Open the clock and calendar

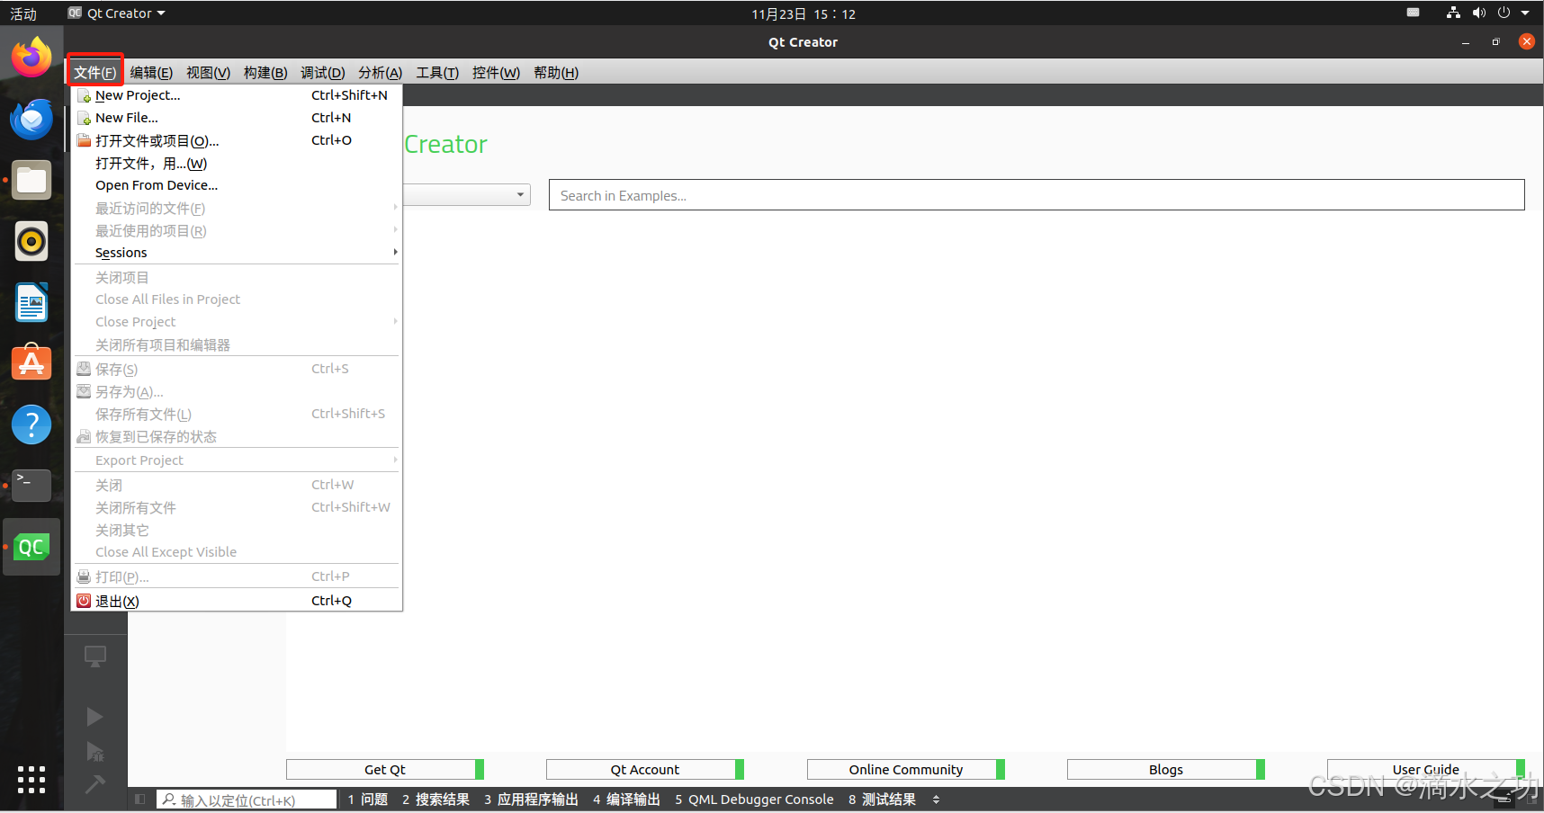point(803,13)
